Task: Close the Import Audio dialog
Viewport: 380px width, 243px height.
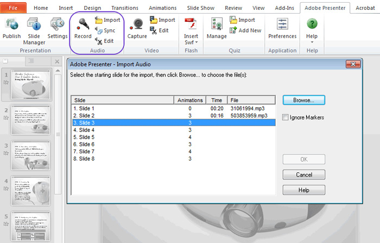Action: [353, 64]
